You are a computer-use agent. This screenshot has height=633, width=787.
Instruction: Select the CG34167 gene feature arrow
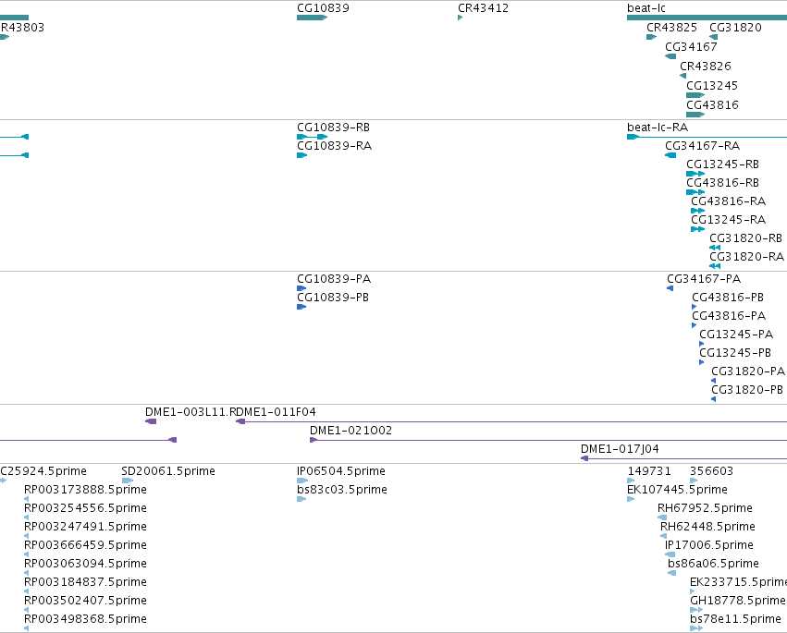tap(670, 56)
